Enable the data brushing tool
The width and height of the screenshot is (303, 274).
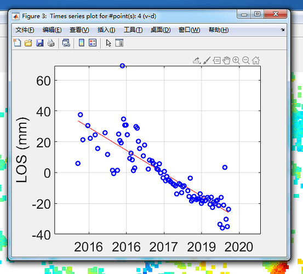point(207,60)
